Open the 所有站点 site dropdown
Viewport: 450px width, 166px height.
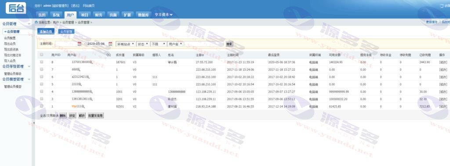125,44
